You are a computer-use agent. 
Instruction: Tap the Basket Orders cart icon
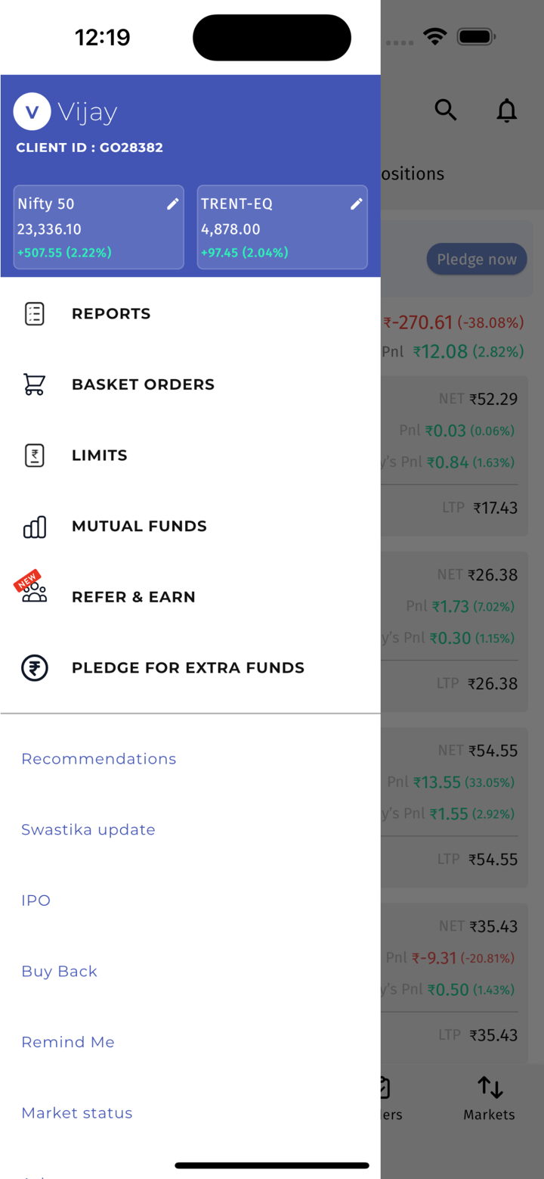point(34,384)
